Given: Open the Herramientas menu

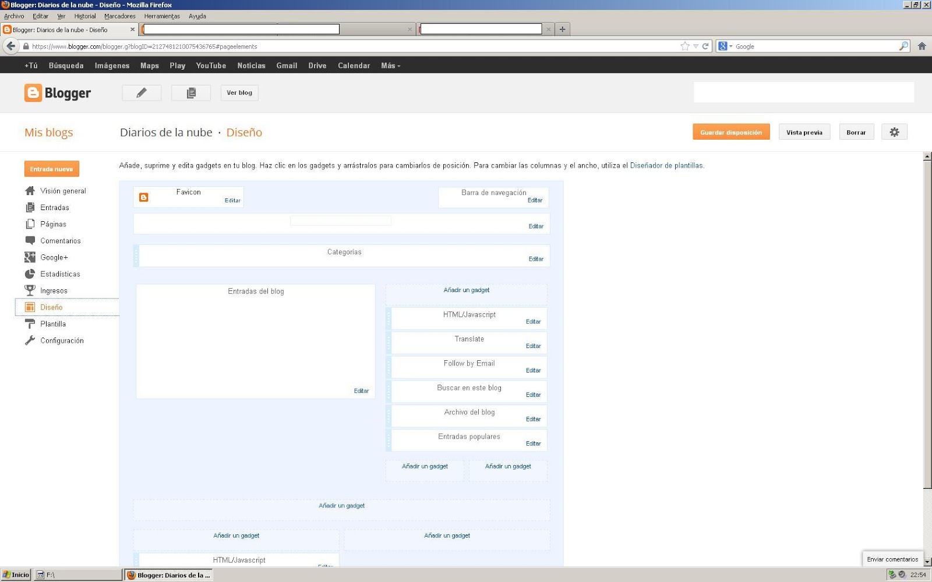Looking at the screenshot, I should tap(163, 16).
